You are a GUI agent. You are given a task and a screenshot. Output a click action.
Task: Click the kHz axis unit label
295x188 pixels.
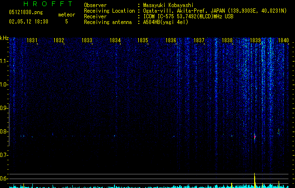click(4, 38)
